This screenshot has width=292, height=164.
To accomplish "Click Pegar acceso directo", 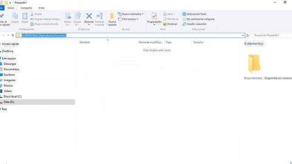I will pyautogui.click(x=44, y=24).
